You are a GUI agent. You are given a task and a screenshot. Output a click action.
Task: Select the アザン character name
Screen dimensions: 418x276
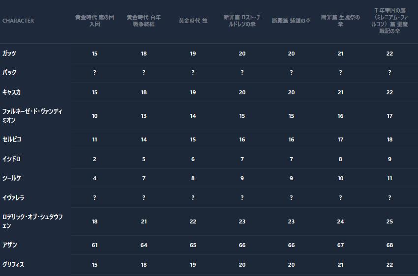[x=10, y=245]
